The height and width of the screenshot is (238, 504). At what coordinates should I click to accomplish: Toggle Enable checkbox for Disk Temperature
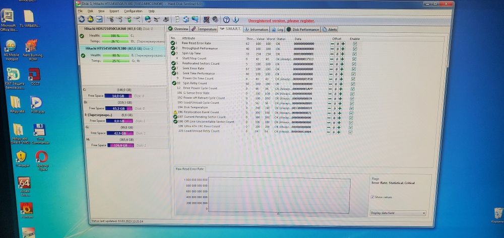352,108
